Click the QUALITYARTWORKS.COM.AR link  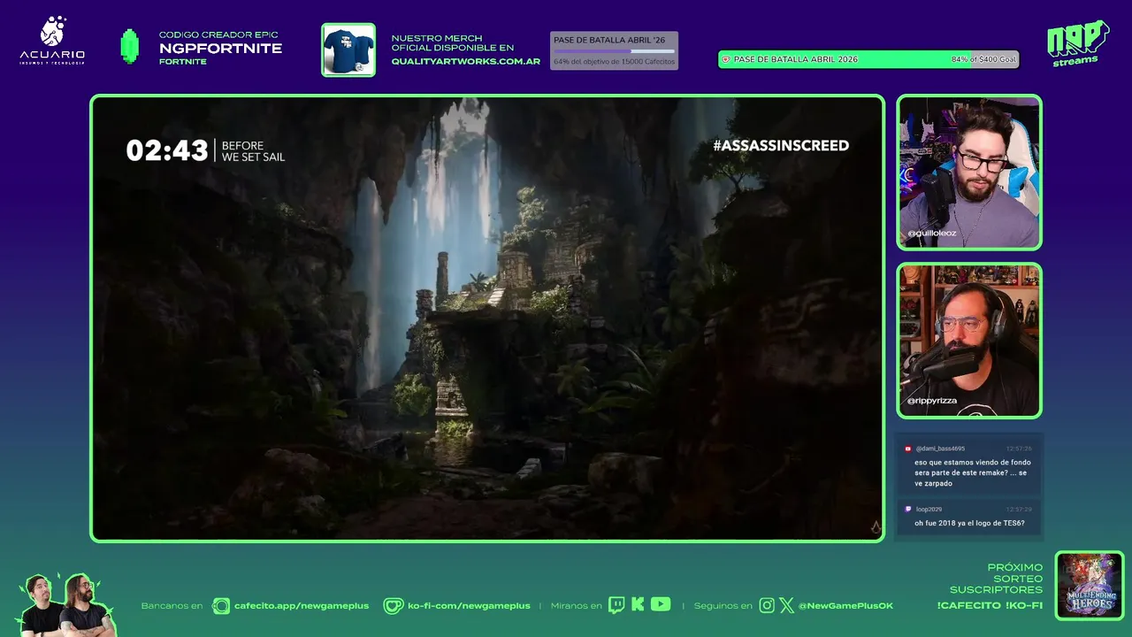point(466,62)
